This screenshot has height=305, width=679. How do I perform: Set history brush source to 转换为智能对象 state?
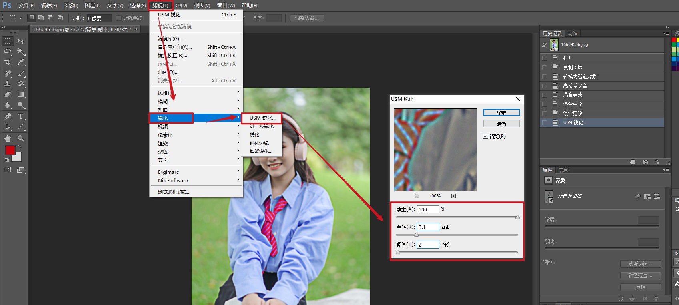point(544,77)
